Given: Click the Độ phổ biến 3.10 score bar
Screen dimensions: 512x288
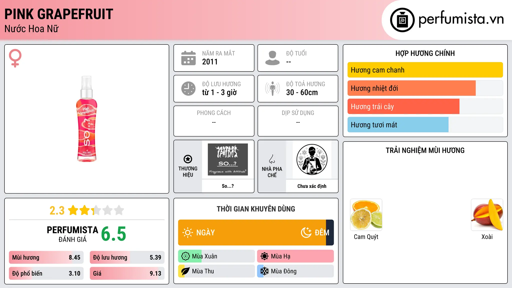Looking at the screenshot, I should point(46,273).
